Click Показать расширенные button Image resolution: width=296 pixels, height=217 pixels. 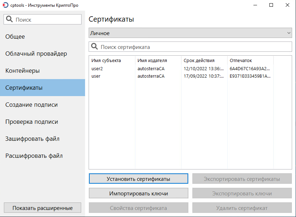43,208
